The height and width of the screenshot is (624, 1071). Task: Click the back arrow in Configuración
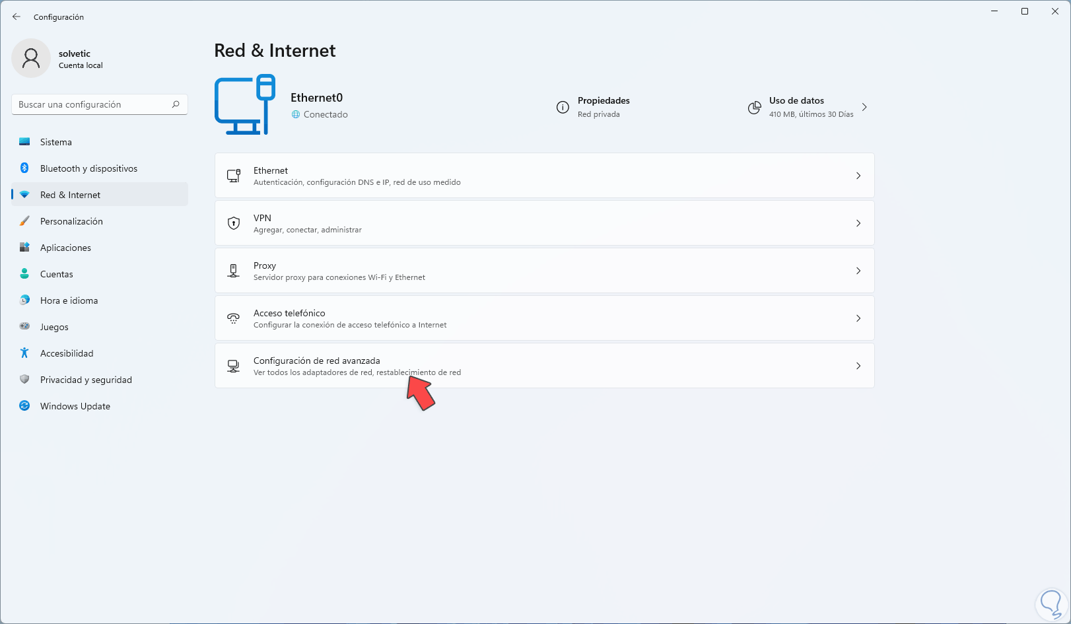tap(17, 17)
